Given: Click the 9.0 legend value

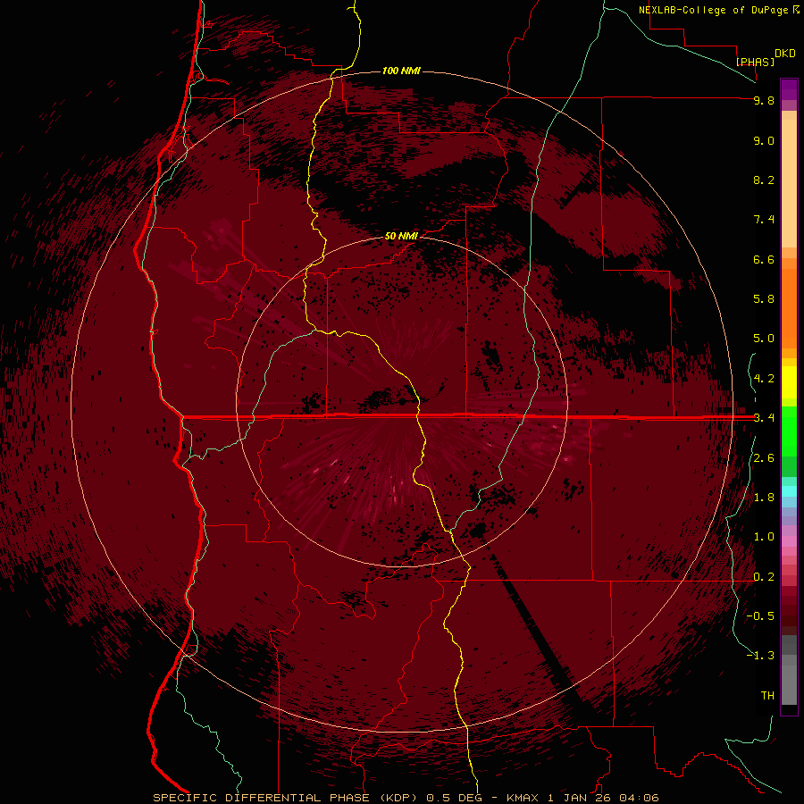Looking at the screenshot, I should click(x=764, y=140).
